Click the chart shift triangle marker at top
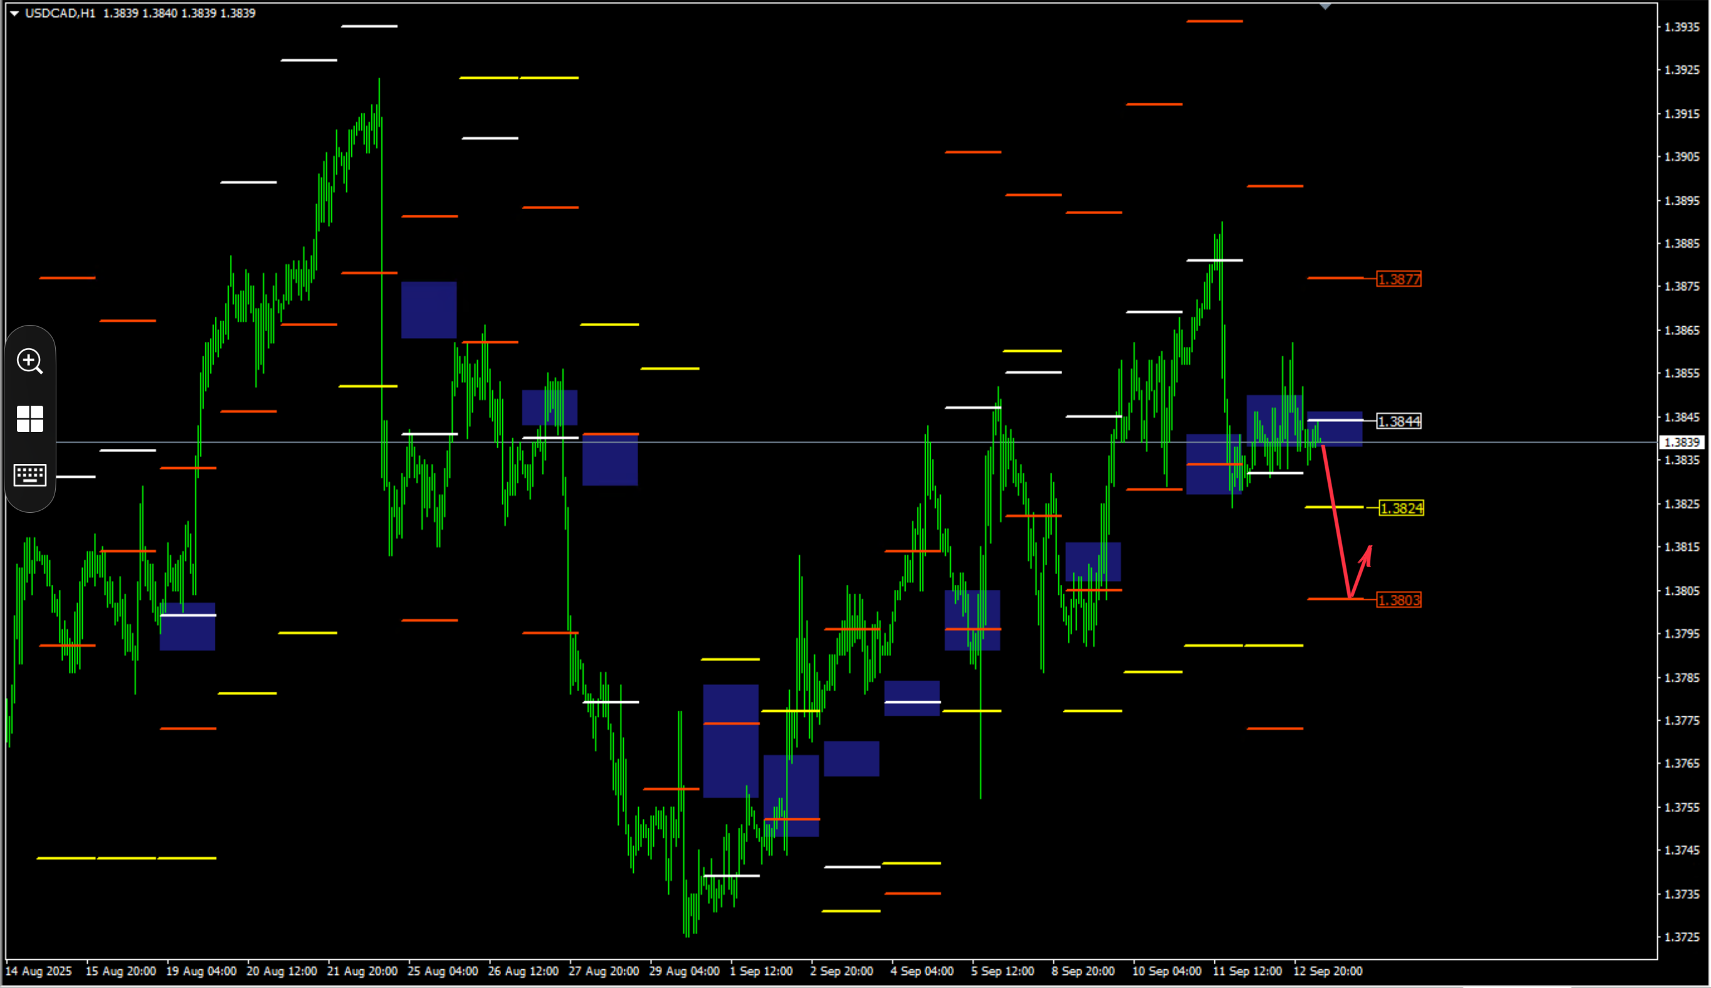Screen dimensions: 1711x988 (1325, 6)
